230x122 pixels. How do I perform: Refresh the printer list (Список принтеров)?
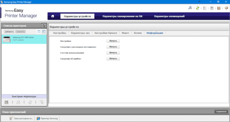point(44,26)
